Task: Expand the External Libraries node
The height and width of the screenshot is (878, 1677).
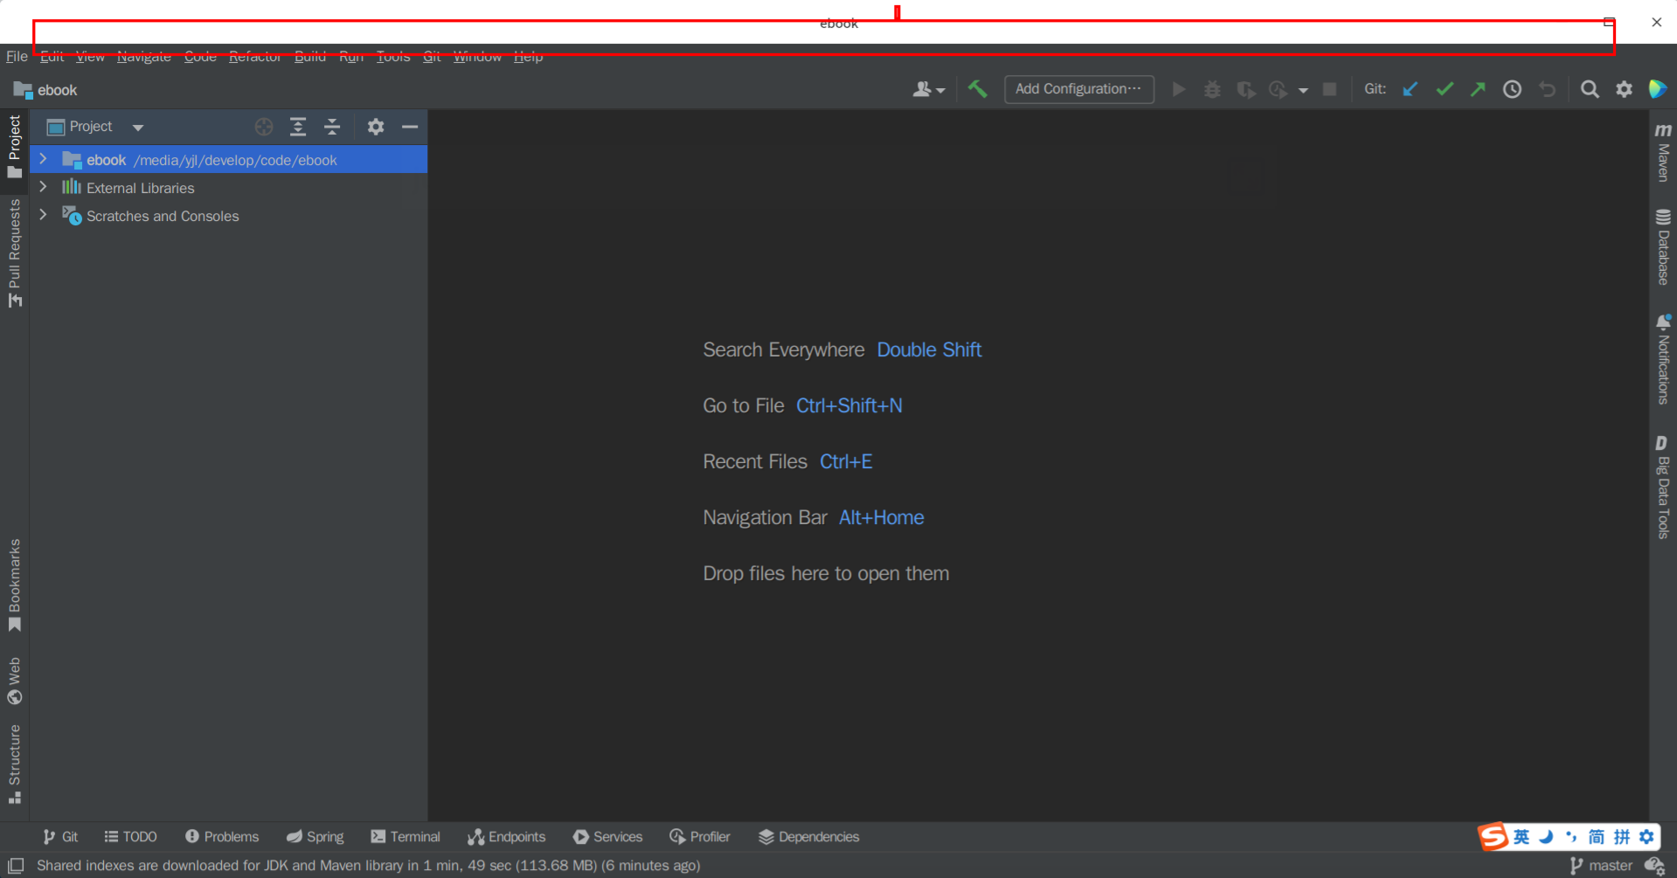Action: pyautogui.click(x=43, y=188)
